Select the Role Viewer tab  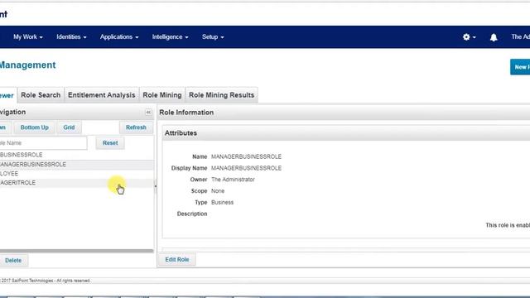point(7,95)
